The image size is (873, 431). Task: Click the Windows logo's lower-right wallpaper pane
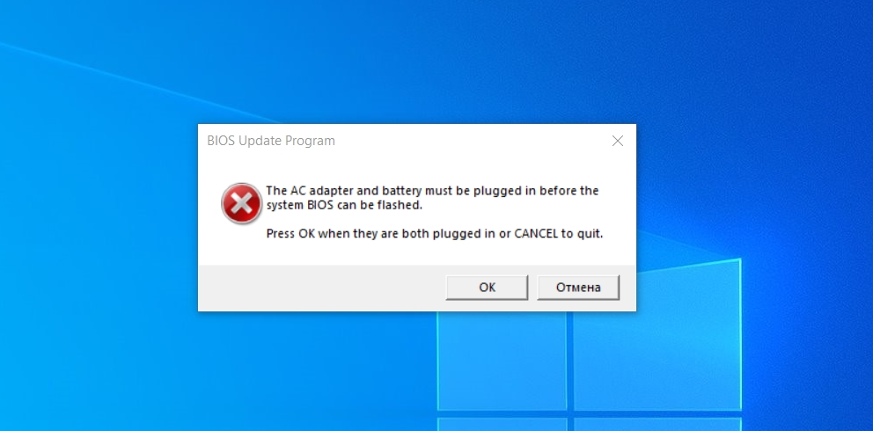coord(657,424)
